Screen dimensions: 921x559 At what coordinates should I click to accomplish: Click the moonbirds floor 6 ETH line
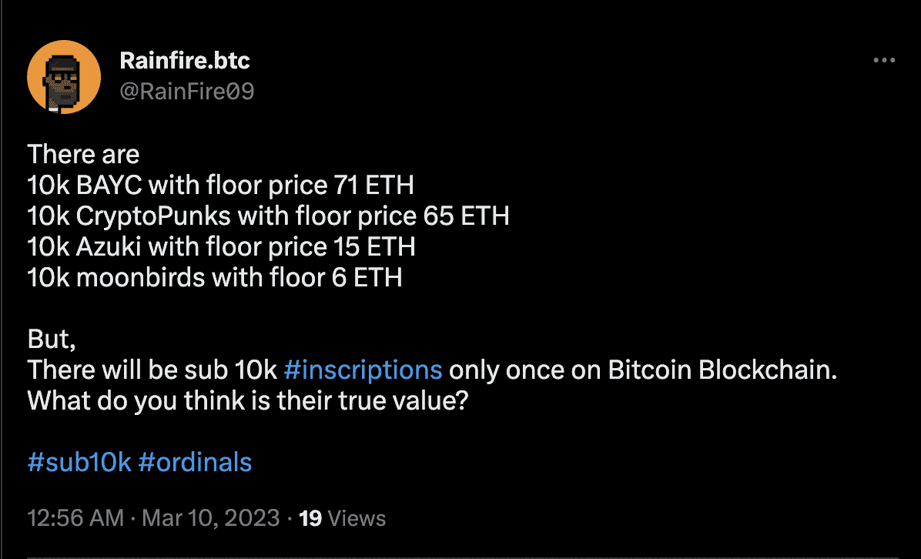coord(215,277)
